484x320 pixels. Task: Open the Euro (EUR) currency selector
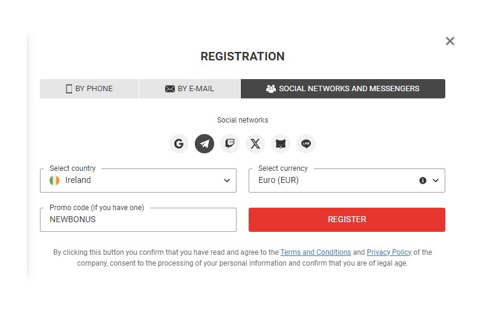(x=347, y=181)
